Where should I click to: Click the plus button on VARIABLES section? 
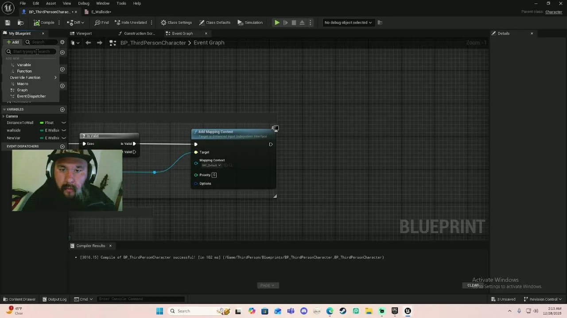[62, 110]
